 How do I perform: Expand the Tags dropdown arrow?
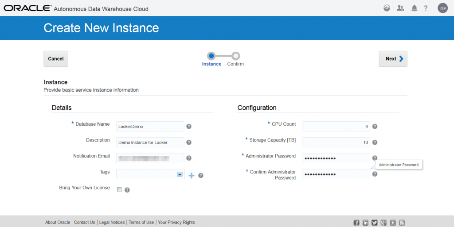pyautogui.click(x=180, y=175)
